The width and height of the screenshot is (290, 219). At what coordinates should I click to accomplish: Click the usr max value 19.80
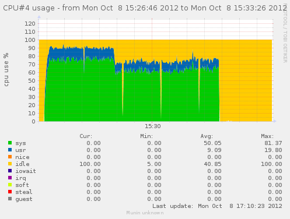(x=273, y=150)
